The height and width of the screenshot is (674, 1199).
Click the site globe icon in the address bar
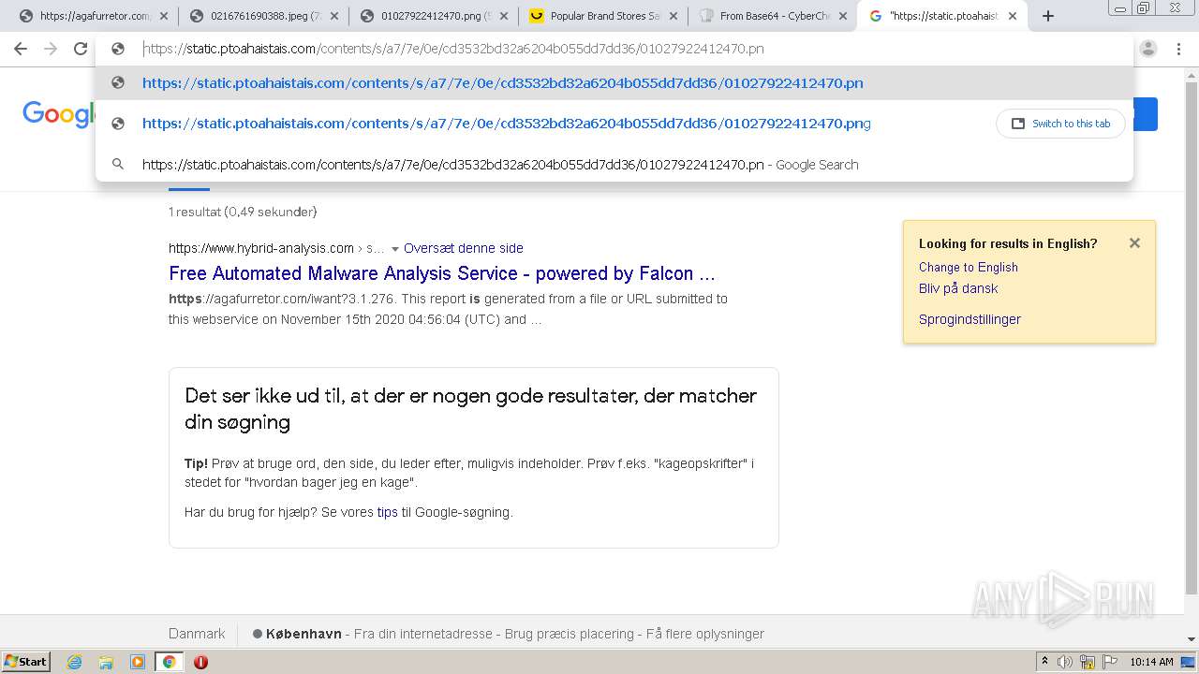coord(118,49)
